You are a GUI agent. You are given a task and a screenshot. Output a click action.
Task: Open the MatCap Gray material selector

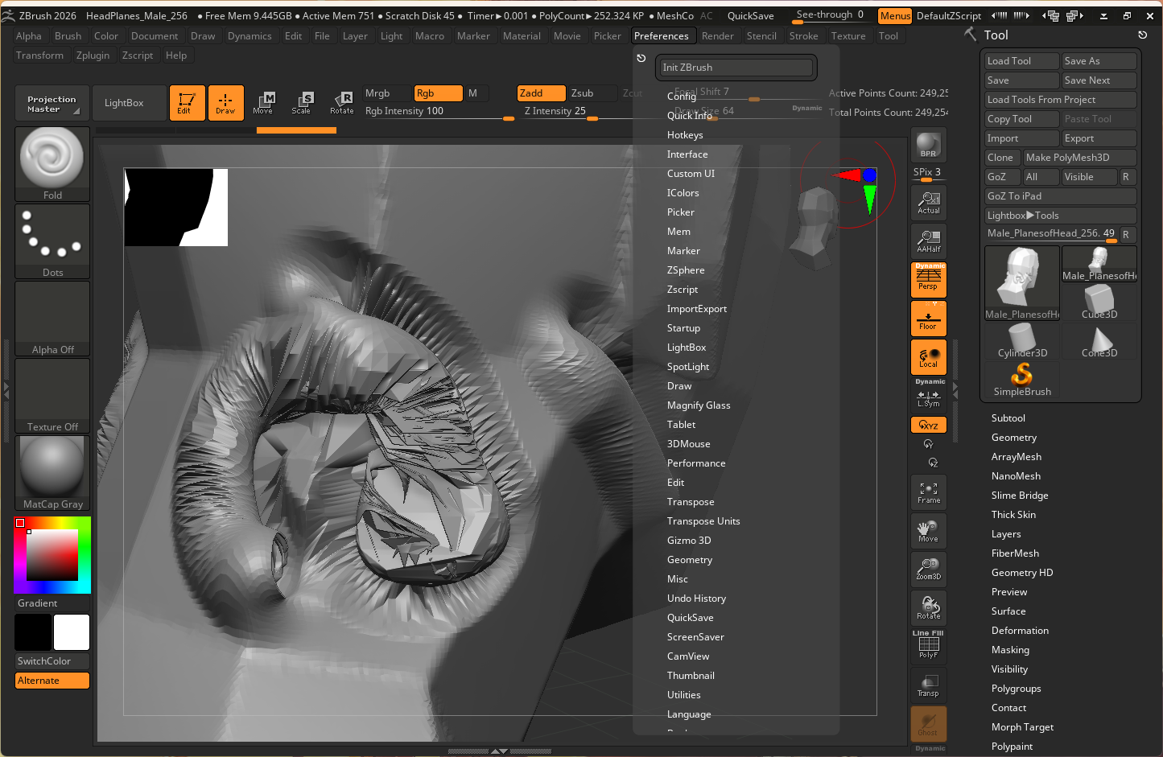pyautogui.click(x=52, y=472)
